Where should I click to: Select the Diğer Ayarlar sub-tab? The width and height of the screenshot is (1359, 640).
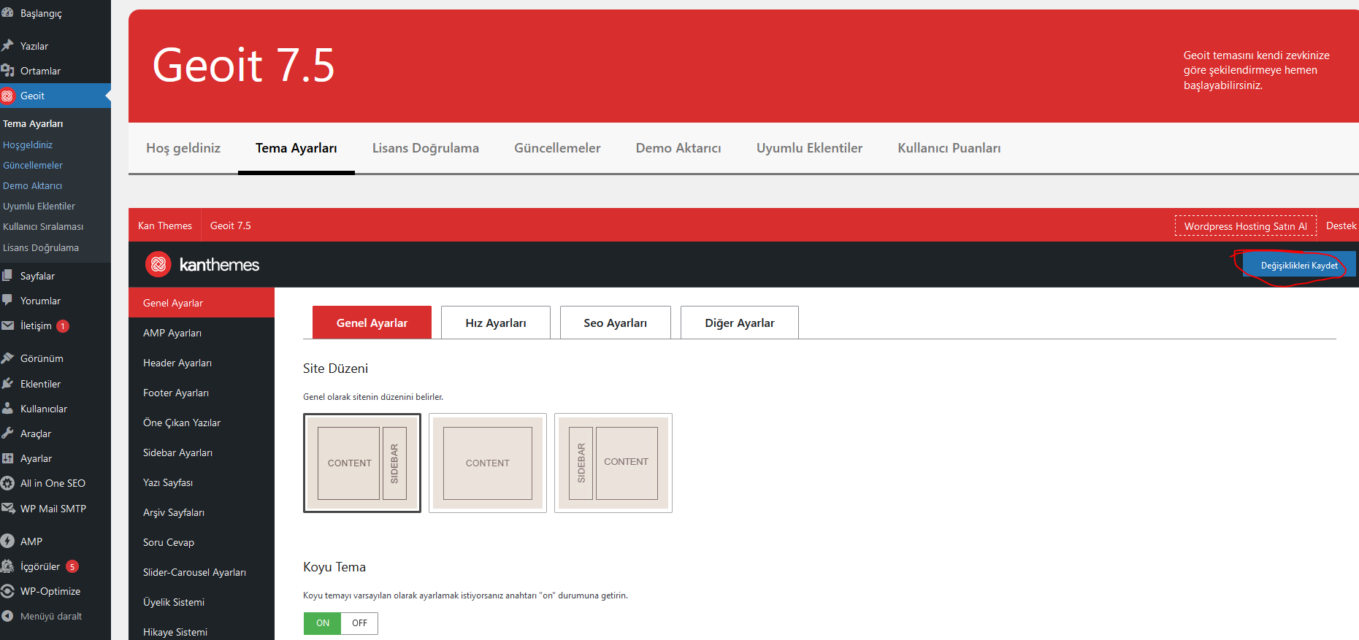coord(740,323)
